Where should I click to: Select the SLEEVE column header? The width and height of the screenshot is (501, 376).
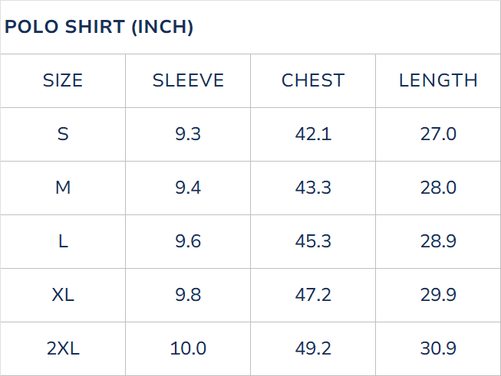(x=188, y=80)
